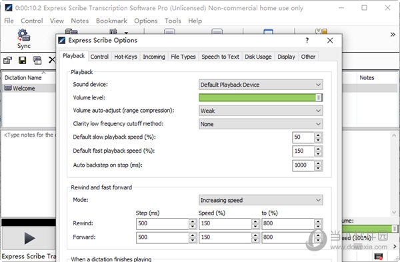Switch to the Display tab
Viewport: 400px width, 262px height.
click(x=286, y=57)
